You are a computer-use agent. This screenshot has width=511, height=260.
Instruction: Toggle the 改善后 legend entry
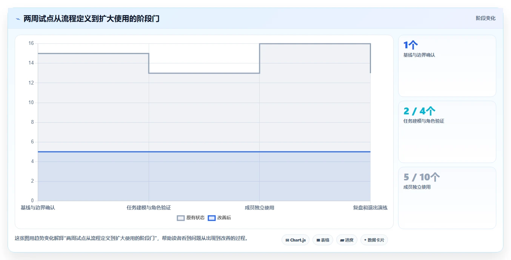(220, 218)
